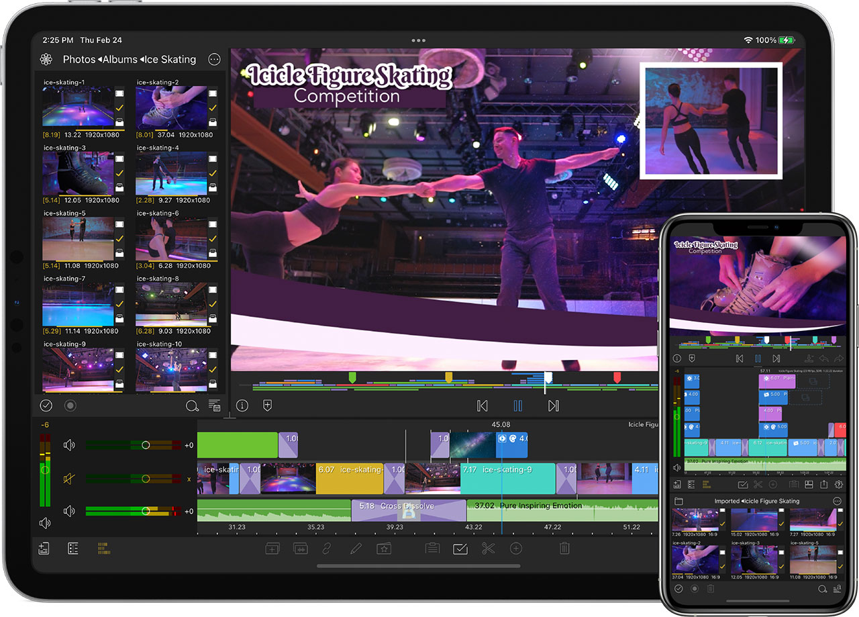This screenshot has width=859, height=617.
Task: Open the pencil edit tool on iPad
Action: point(356,549)
